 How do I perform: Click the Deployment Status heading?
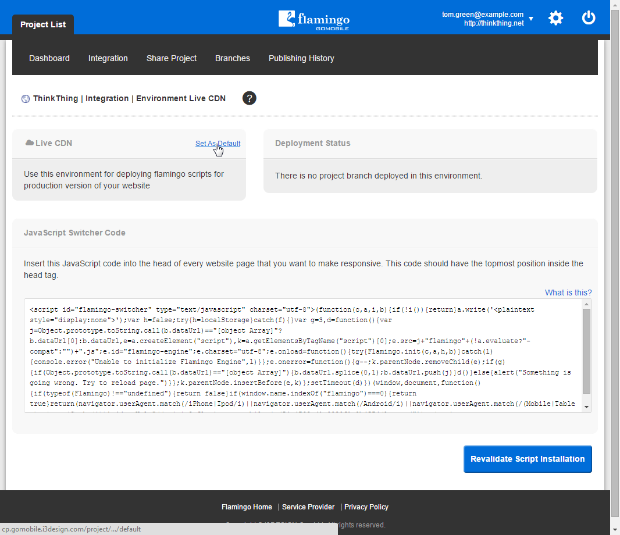313,143
